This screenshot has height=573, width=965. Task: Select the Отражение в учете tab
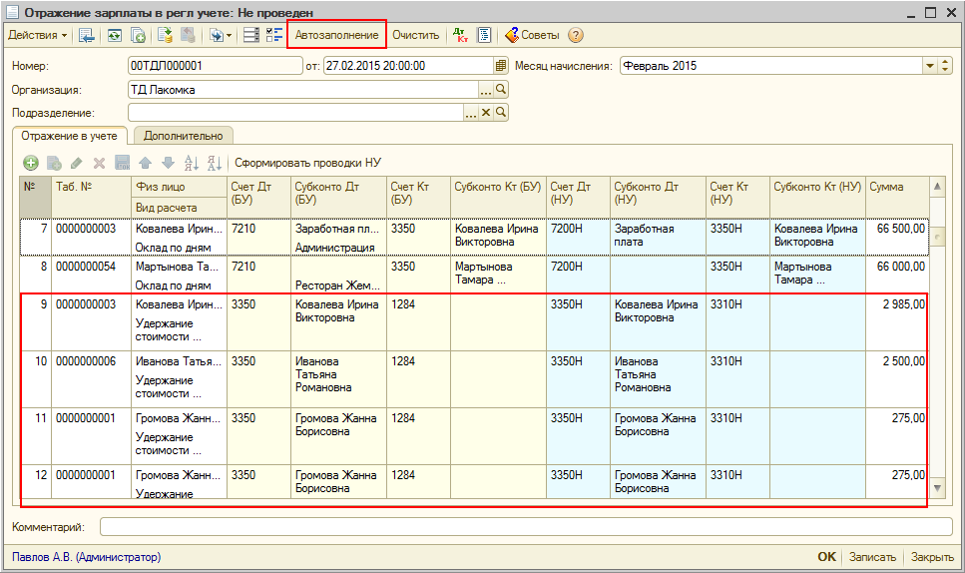tap(70, 136)
